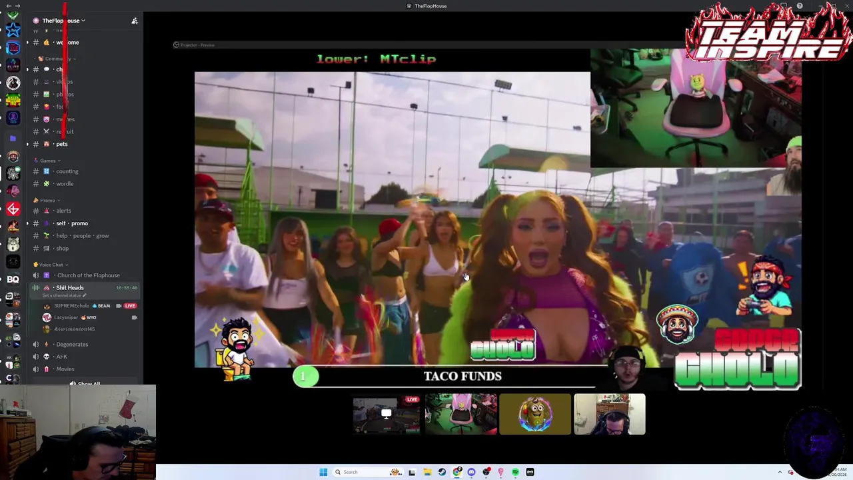Image resolution: width=853 pixels, height=480 pixels.
Task: Open the ELITE server icon
Action: pos(13,65)
